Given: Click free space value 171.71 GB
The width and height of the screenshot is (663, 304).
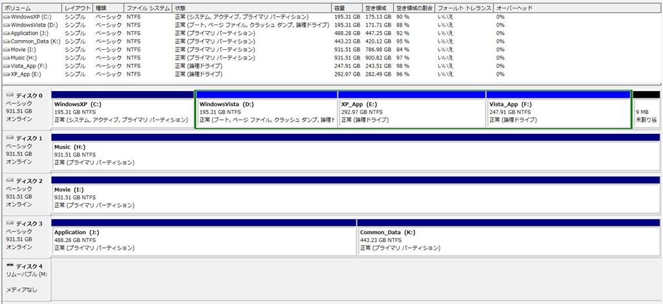Looking at the screenshot, I should tap(377, 25).
